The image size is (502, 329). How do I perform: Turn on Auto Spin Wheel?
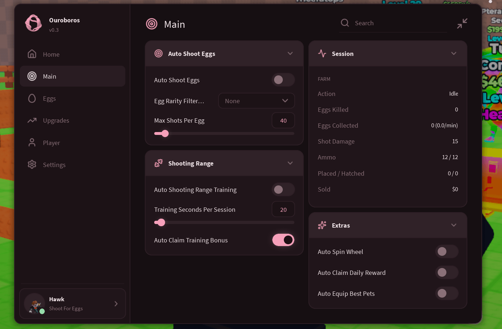[447, 251]
